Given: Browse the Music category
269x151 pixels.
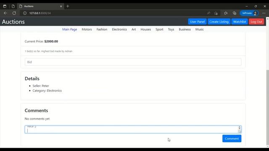Looking at the screenshot, I should [x=200, y=29].
